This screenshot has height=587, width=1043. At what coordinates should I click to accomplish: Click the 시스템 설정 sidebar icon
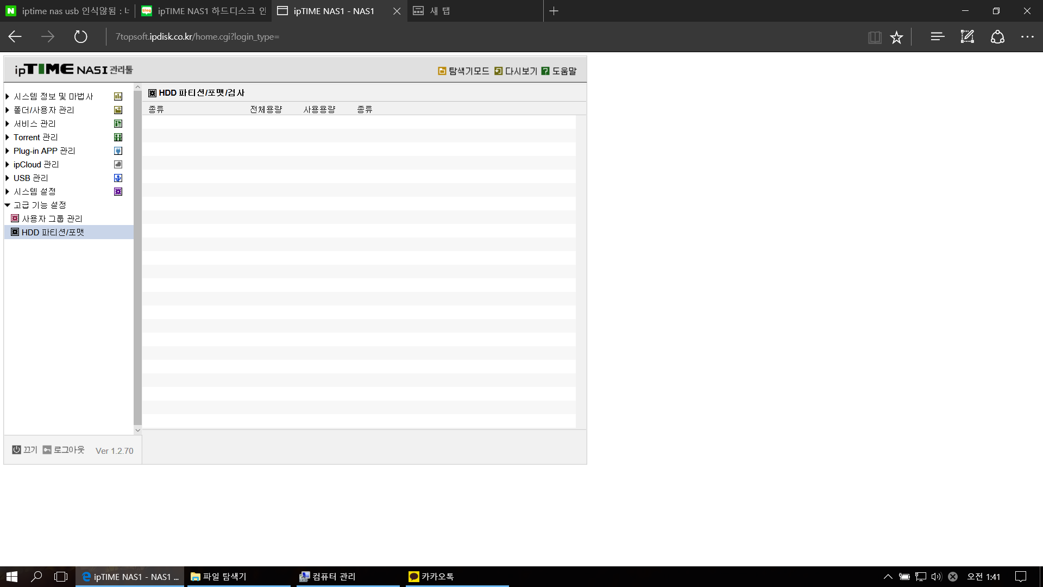[118, 191]
